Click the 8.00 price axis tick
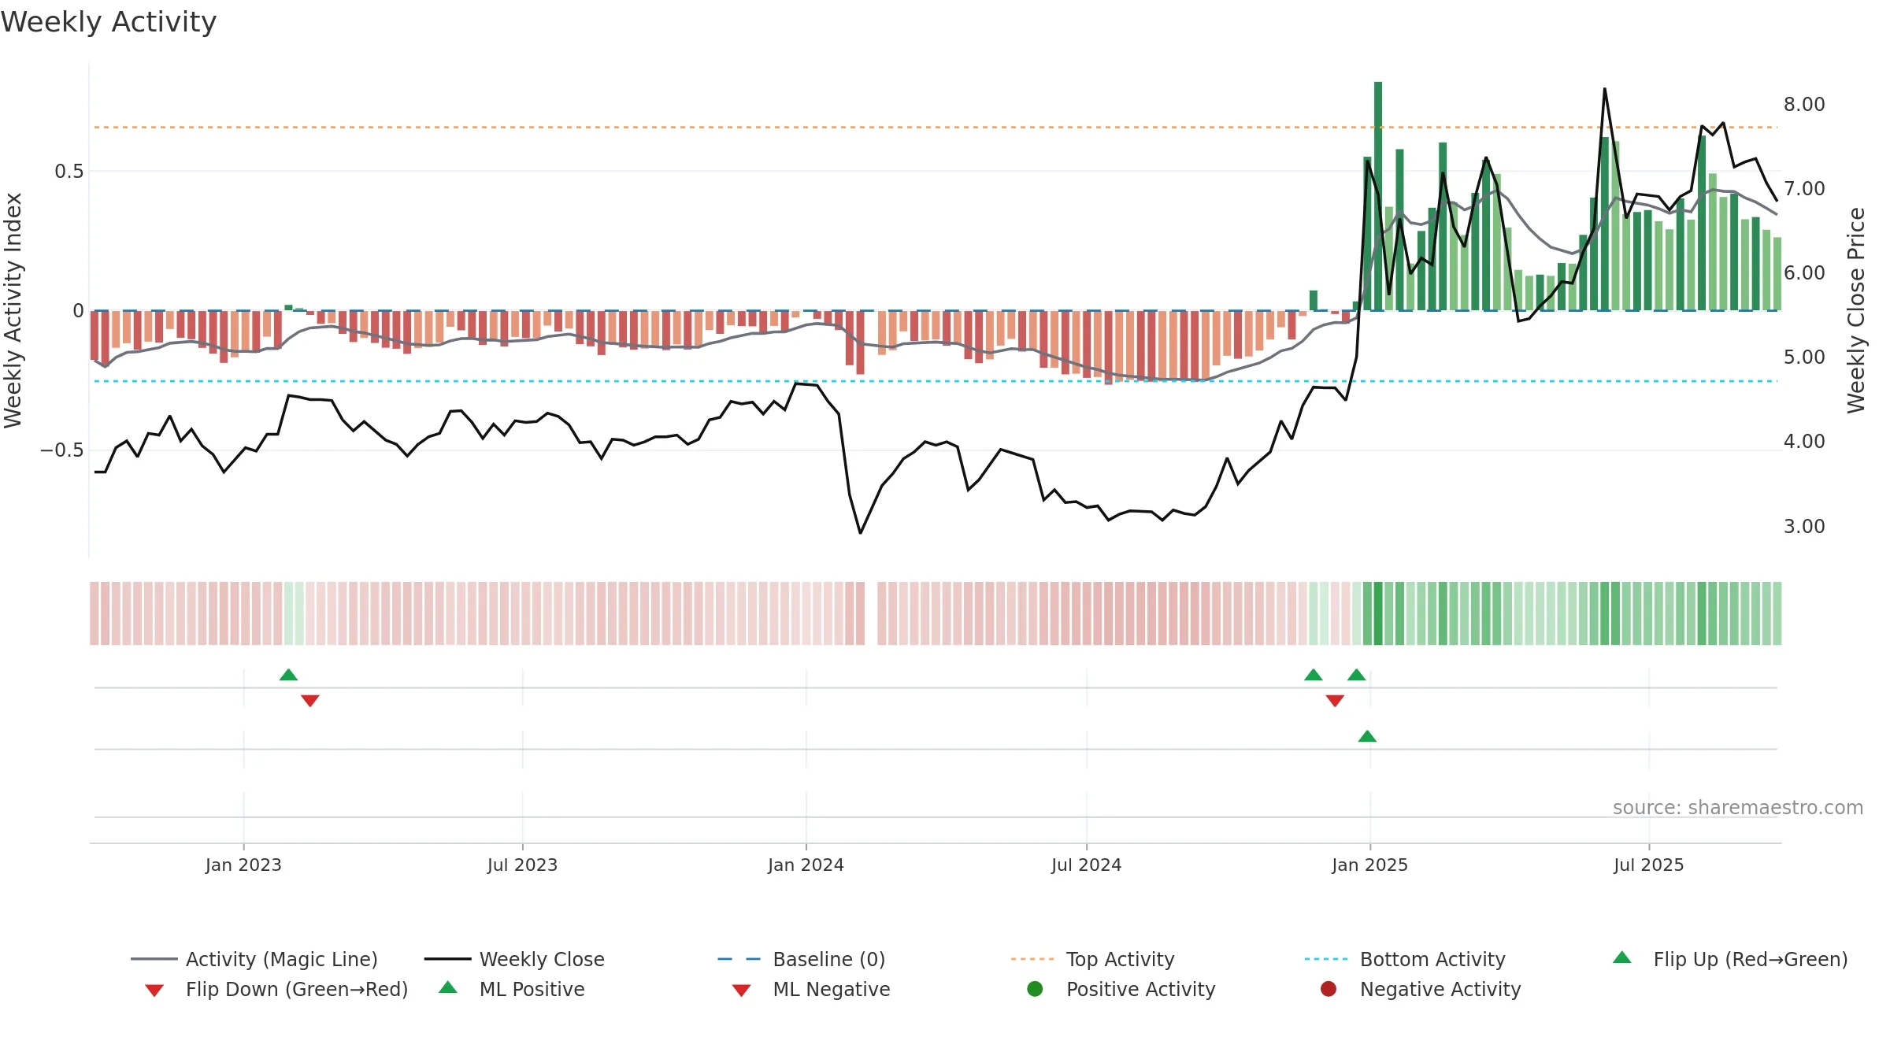This screenshot has height=1063, width=1890. click(x=1804, y=105)
